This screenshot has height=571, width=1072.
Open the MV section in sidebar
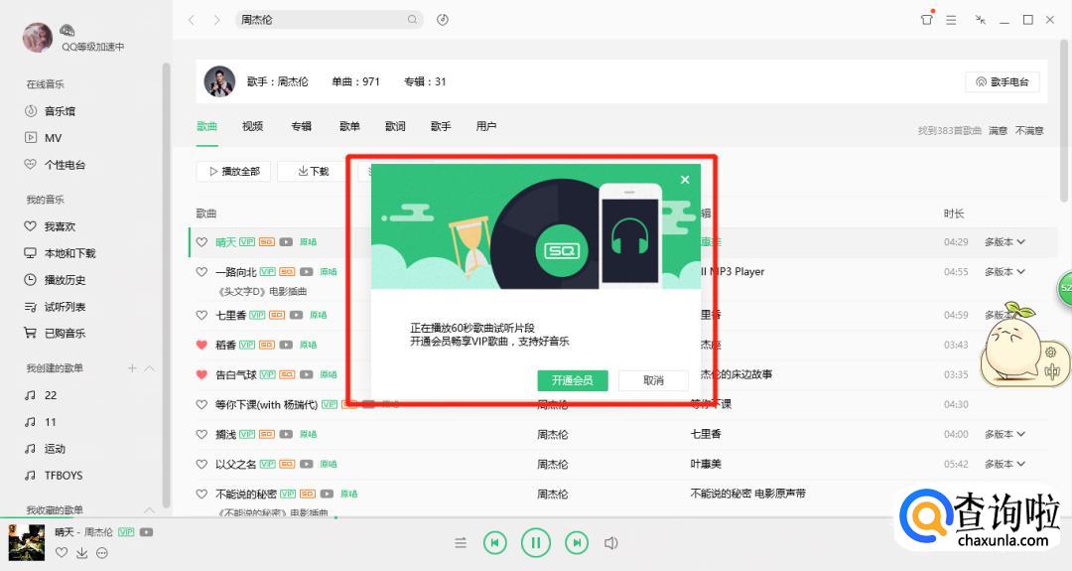43,137
